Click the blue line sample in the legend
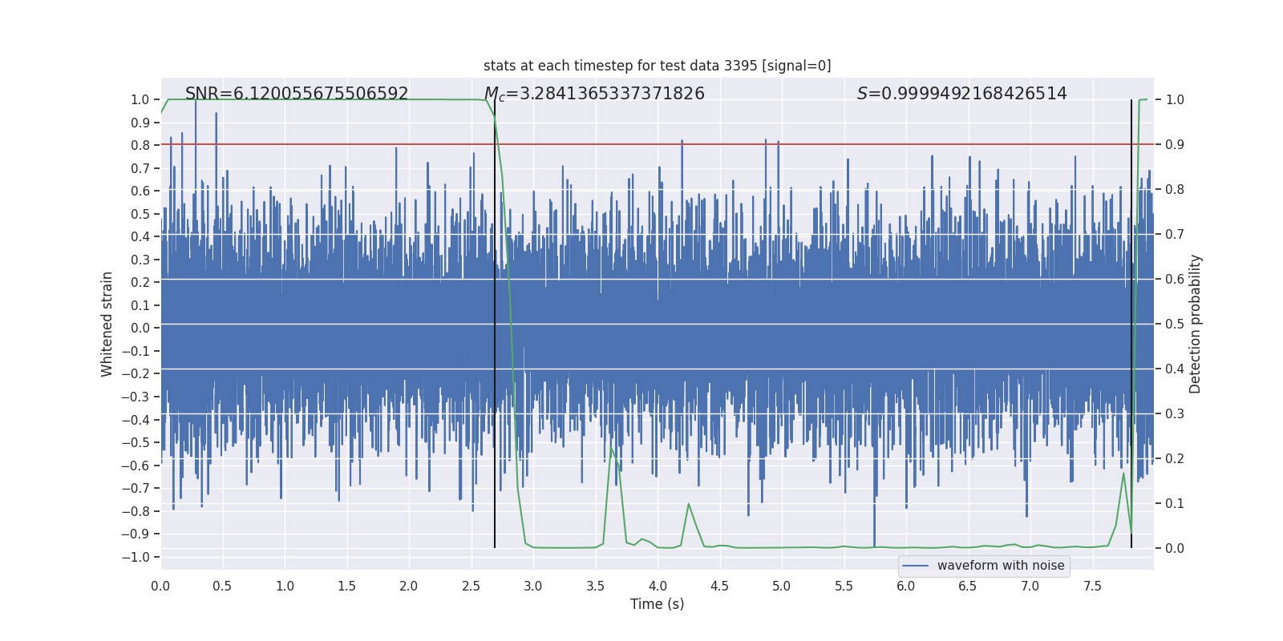Screen dimensions: 1283x641 [915, 566]
